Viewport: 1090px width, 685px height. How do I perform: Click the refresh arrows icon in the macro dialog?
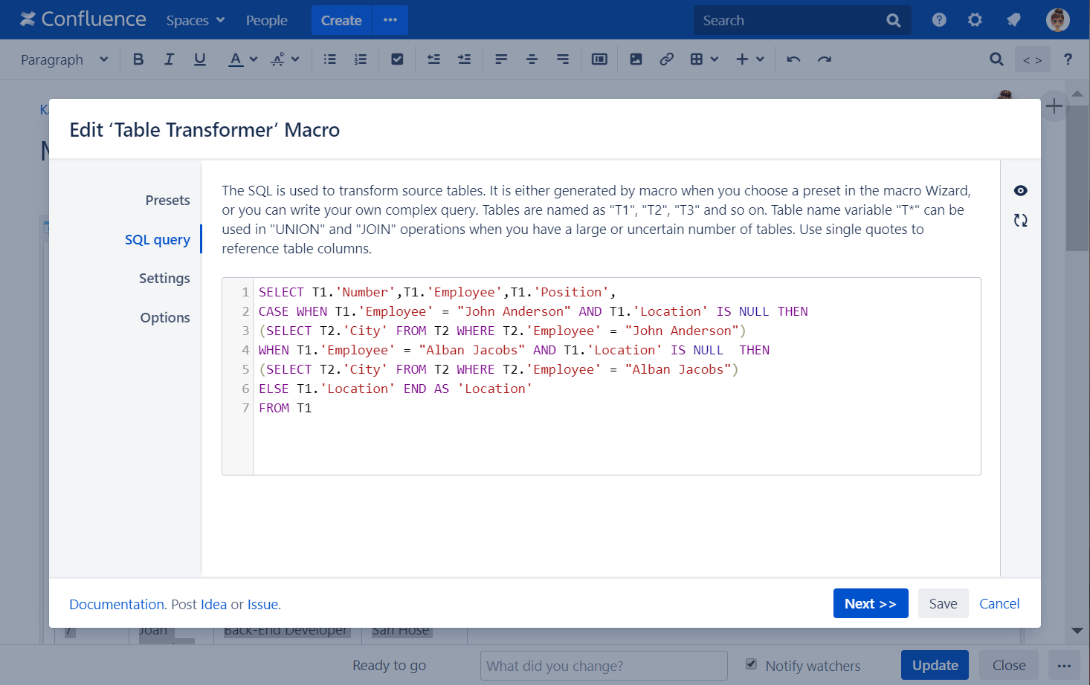click(x=1020, y=221)
